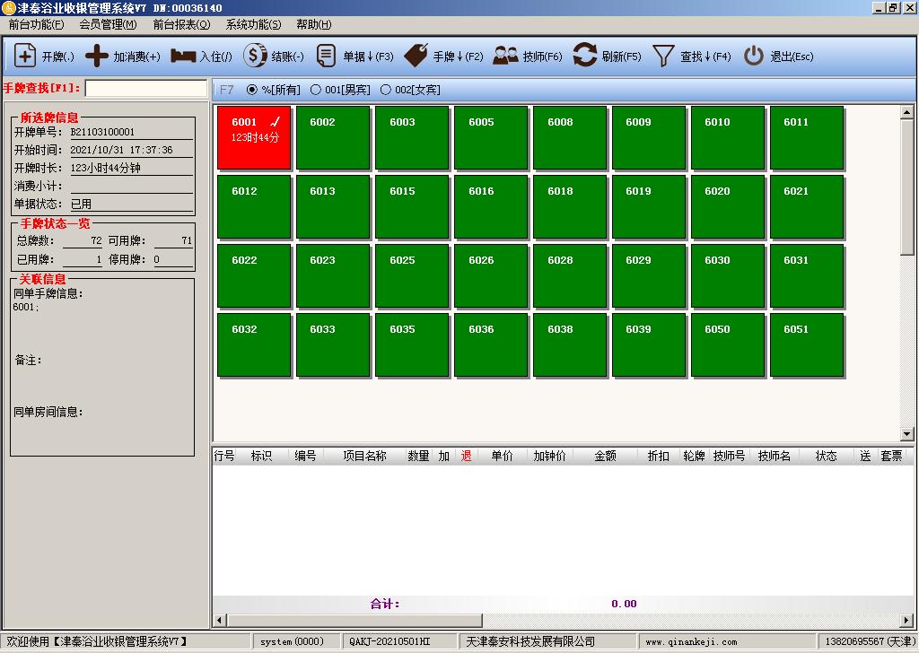
Task: Click the 加消费 plus icon
Action: click(96, 56)
